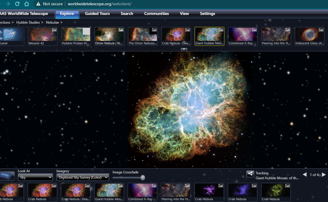Open the Settings tab

207,13
